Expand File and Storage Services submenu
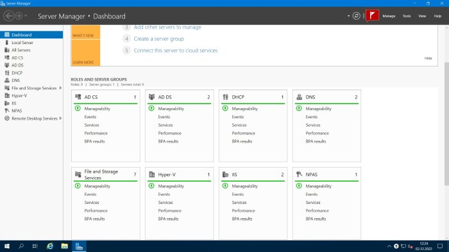 [60, 88]
